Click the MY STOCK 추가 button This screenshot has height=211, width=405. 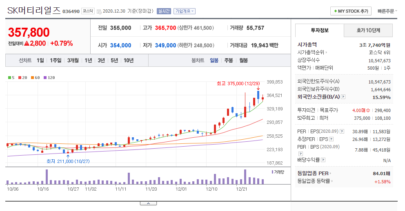(351, 11)
